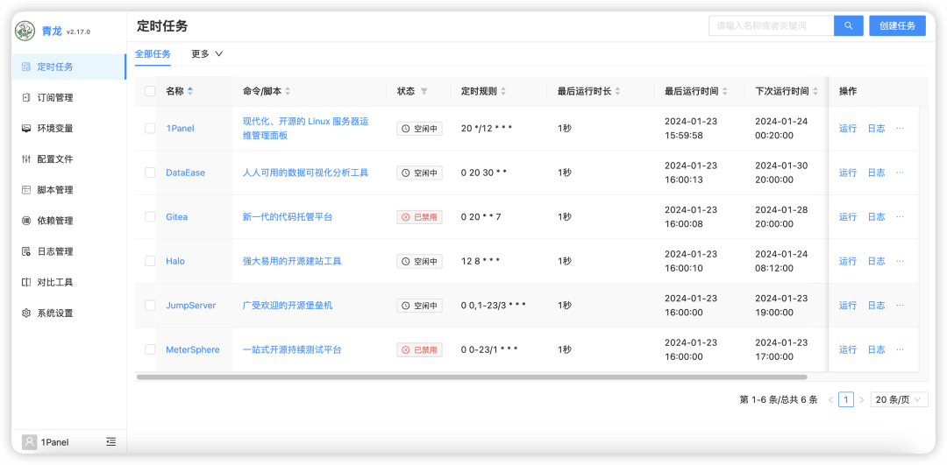Open the JumpServer task name link
Screen dimensions: 947x465
(191, 305)
